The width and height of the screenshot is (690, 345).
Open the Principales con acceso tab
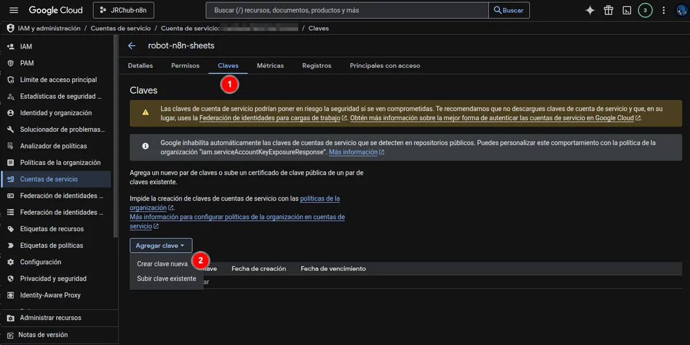pos(385,66)
